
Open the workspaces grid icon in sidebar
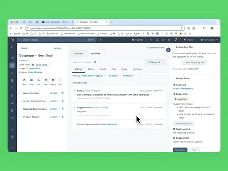click(12, 58)
